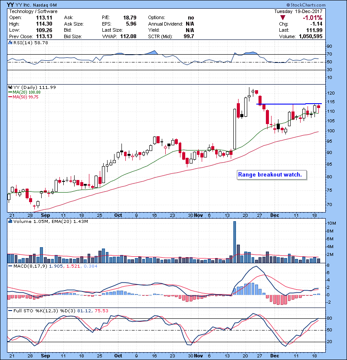
Task: Click the SCTR (Mid) value 99.7
Action: 189,36
